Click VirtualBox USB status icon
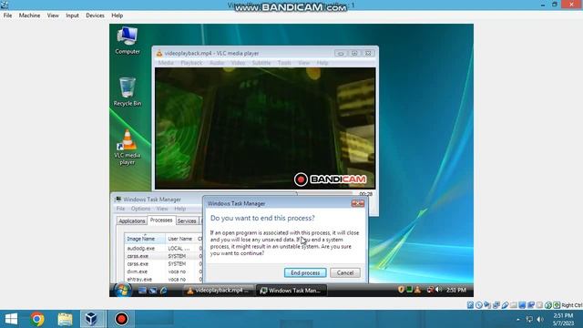 (505, 305)
